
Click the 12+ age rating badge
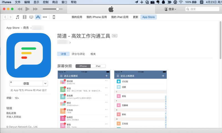[x=115, y=36]
